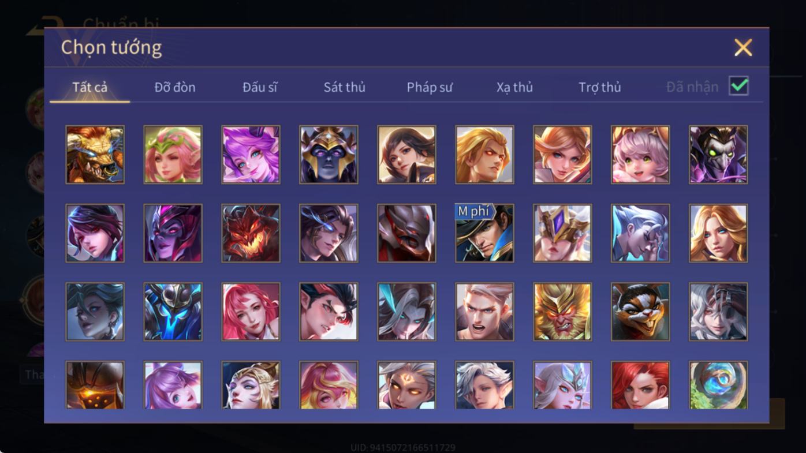Image resolution: width=806 pixels, height=453 pixels.
Task: Select the raccoon hero portrait
Action: [640, 312]
